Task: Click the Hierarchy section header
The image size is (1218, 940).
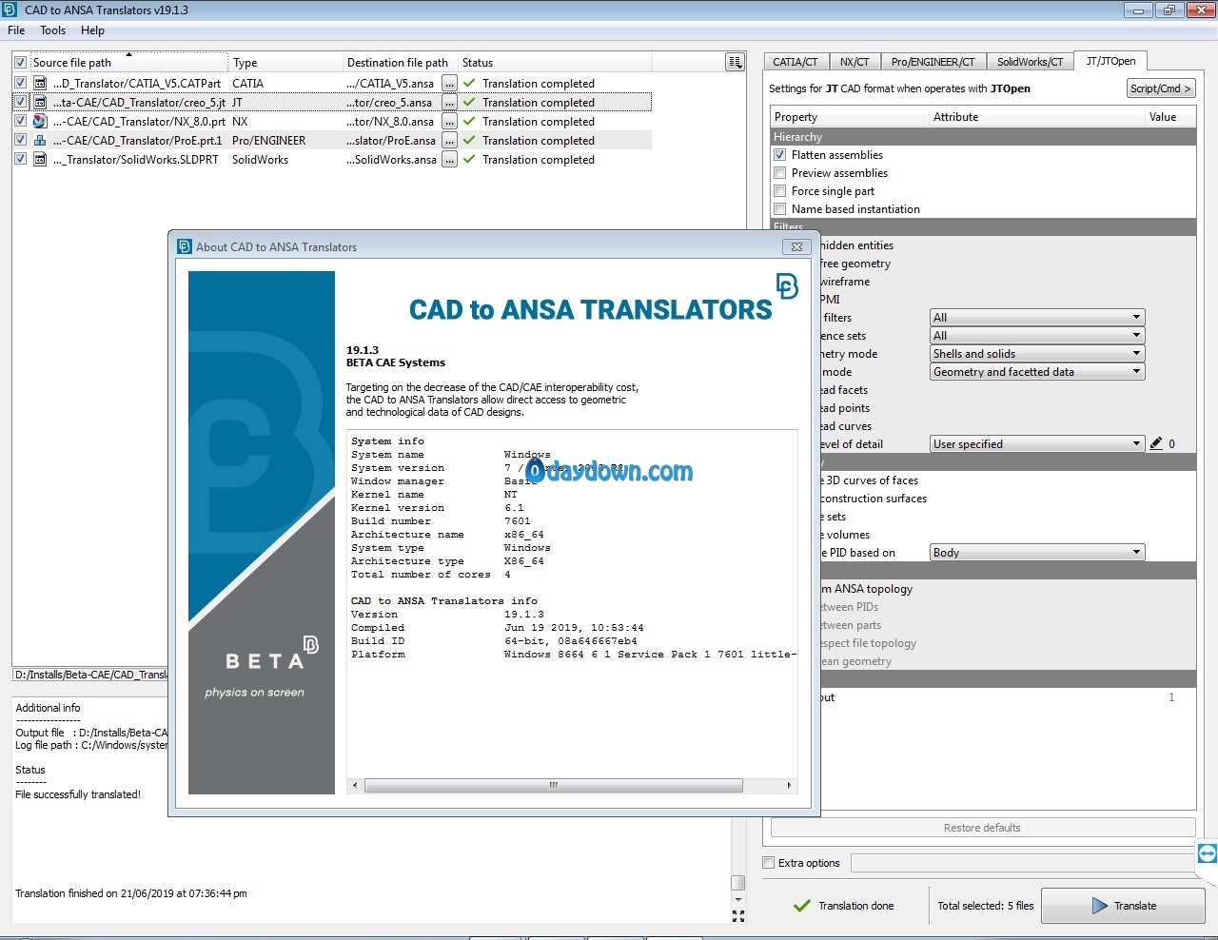Action: 983,137
